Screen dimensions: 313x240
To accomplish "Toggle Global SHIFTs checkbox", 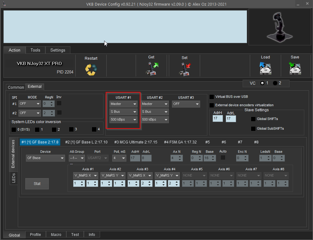I will click(253, 119).
